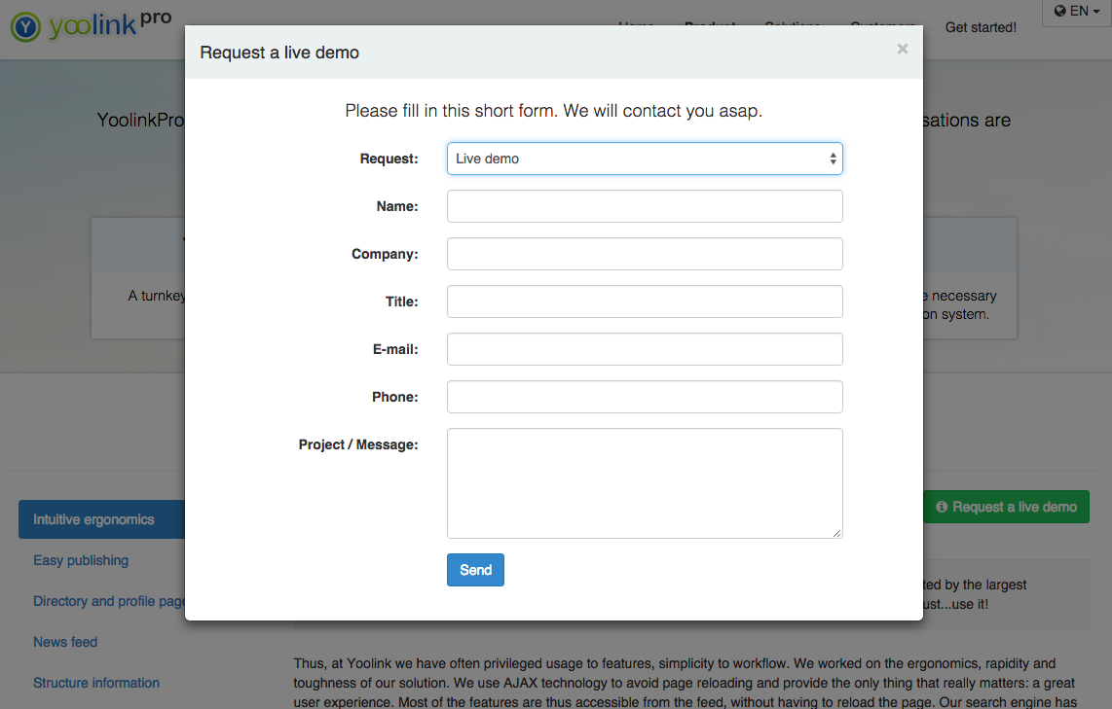Viewport: 1112px width, 709px height.
Task: Click the globe icon next to EN
Action: [x=1061, y=11]
